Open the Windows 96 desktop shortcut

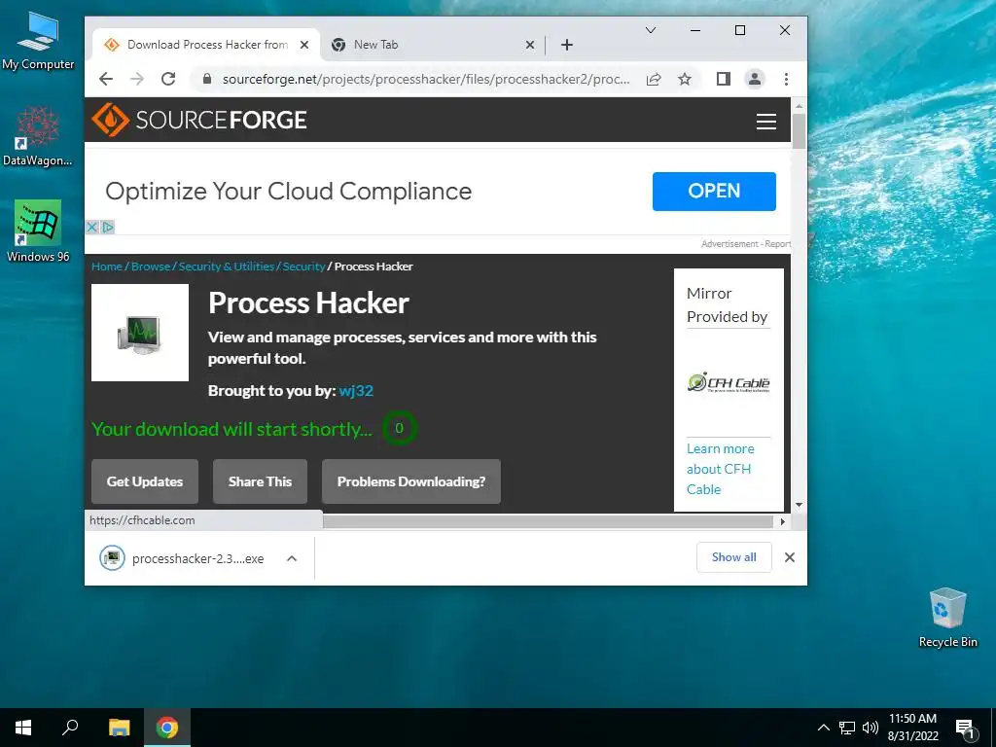[38, 231]
